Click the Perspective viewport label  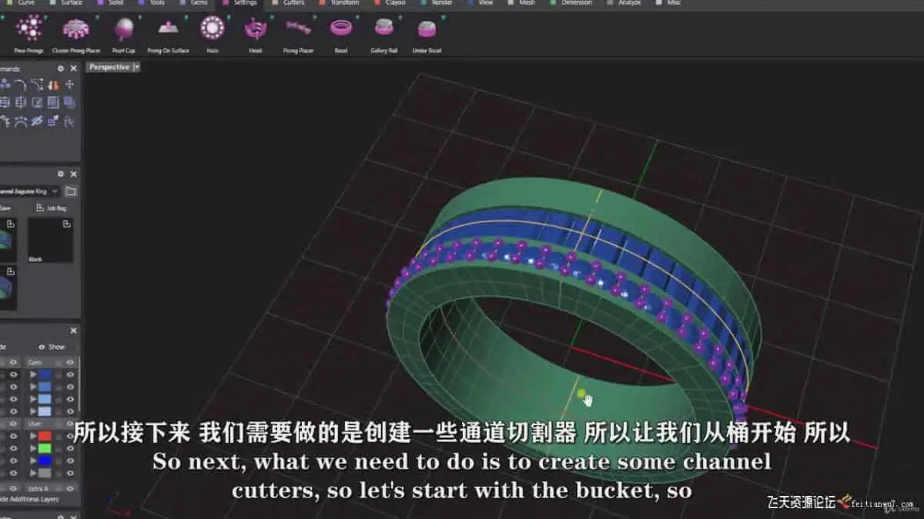click(x=109, y=67)
